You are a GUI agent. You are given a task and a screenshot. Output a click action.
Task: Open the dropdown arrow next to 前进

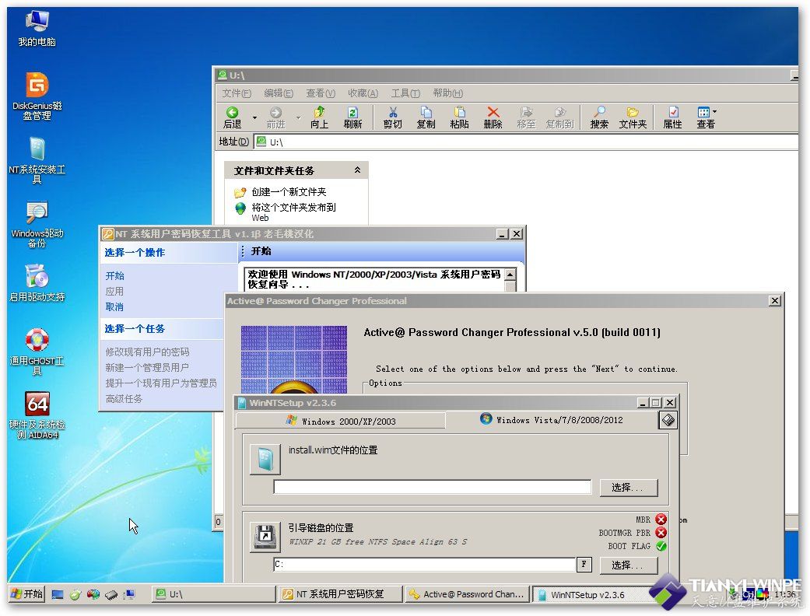[x=298, y=118]
